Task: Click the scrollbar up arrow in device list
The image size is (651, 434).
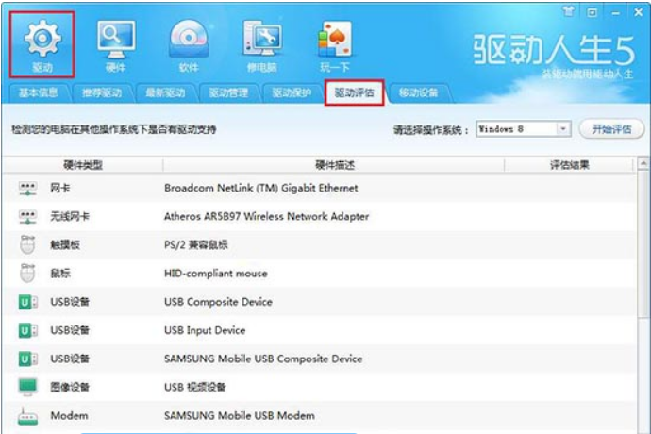Action: point(643,164)
